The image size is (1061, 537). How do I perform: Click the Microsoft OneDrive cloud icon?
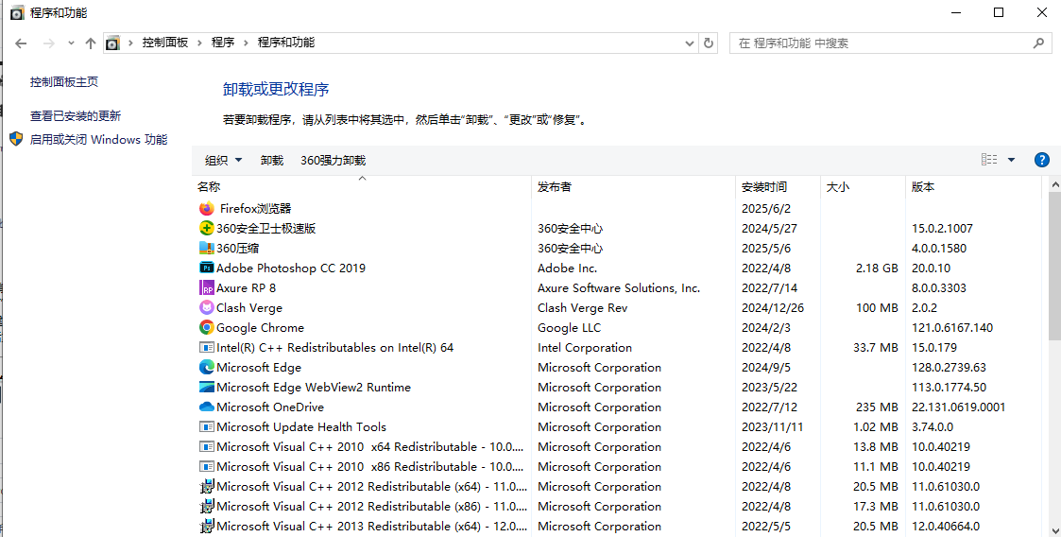tap(207, 407)
